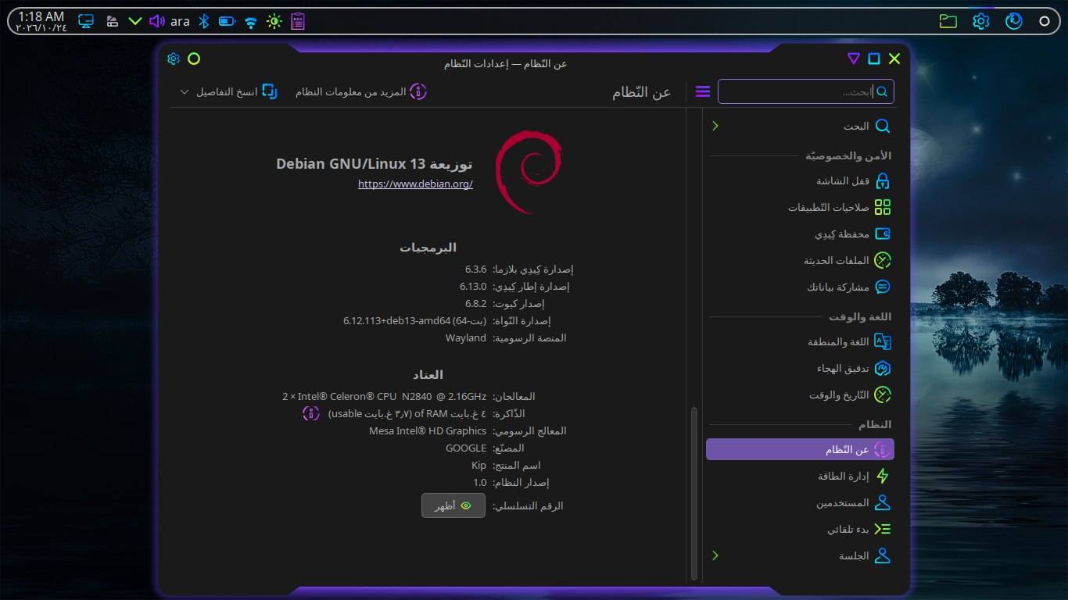
Task: Open the battery tray icon
Action: [227, 21]
